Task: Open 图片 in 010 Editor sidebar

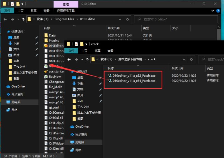Action: tap(14, 55)
